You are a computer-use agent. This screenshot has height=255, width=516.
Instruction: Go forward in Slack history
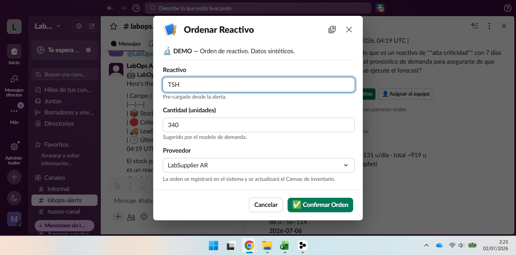click(123, 8)
